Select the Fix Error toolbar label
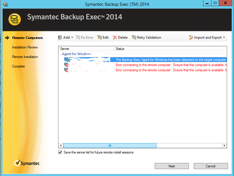This screenshot has width=234, height=176. pyautogui.click(x=87, y=38)
